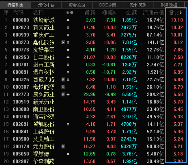Click 量比 value 5.18
The image size is (188, 166).
tap(178, 154)
